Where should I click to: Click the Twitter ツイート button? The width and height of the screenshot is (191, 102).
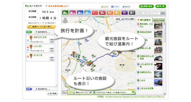pyautogui.click(x=126, y=7)
